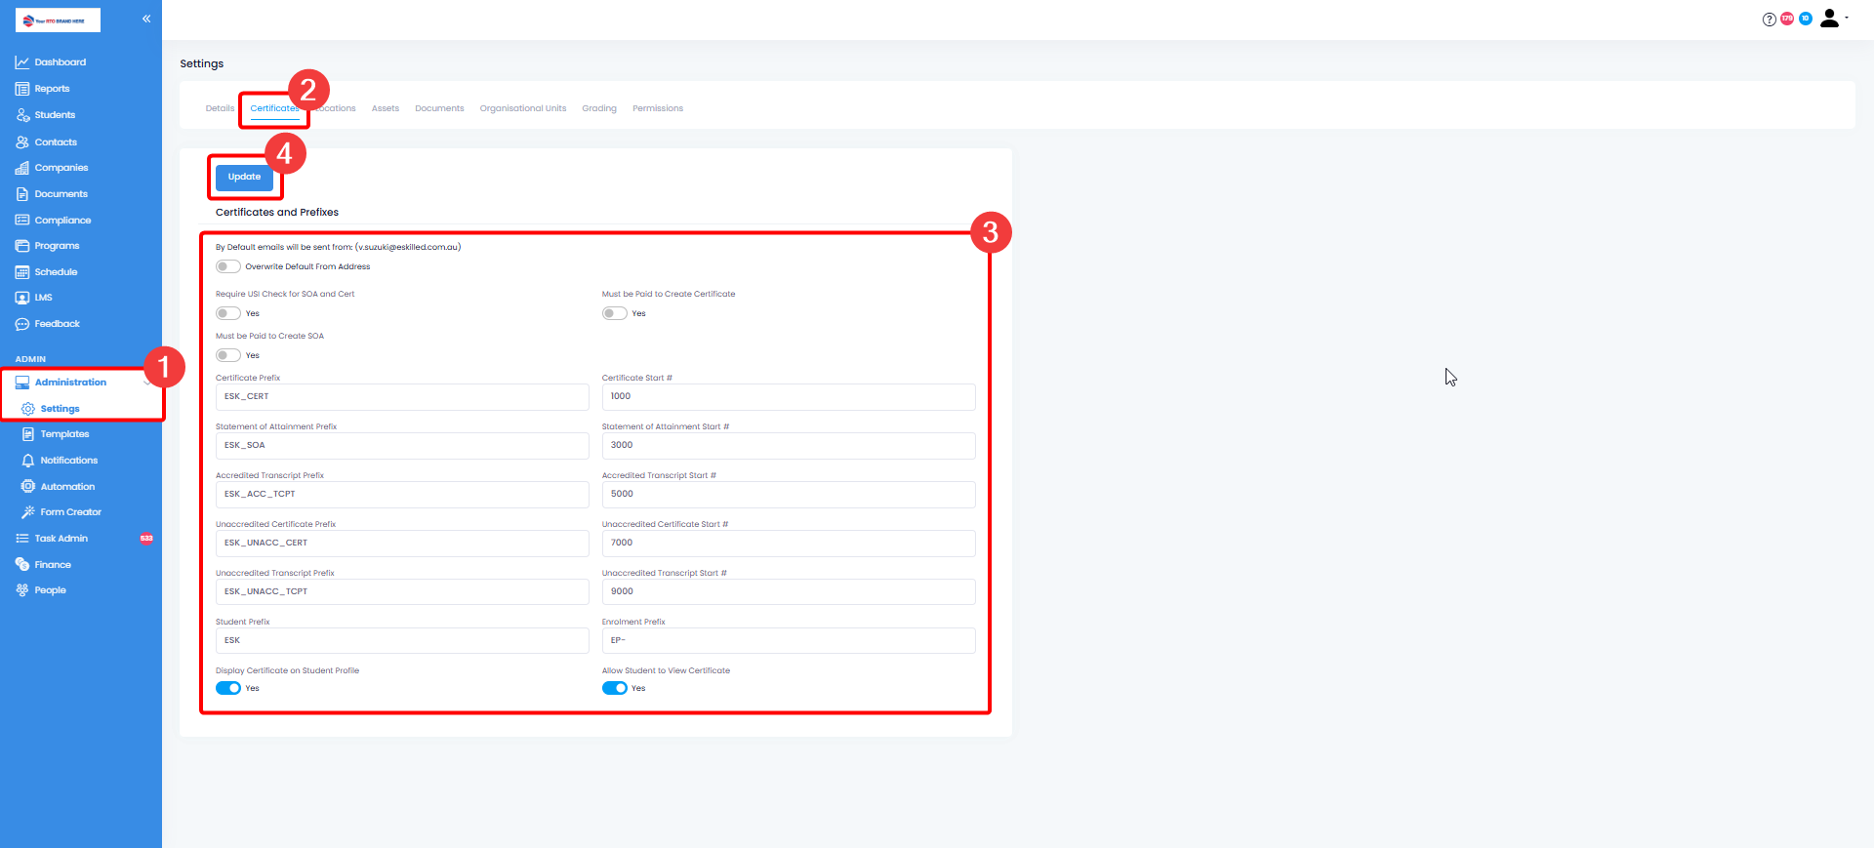1874x848 pixels.
Task: Open the user account dropdown menu
Action: coord(1833,19)
